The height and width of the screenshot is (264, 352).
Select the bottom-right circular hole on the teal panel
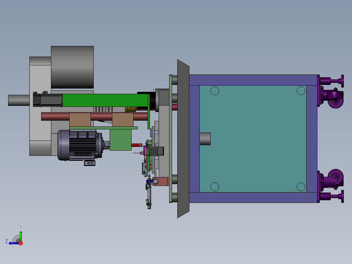[301, 187]
